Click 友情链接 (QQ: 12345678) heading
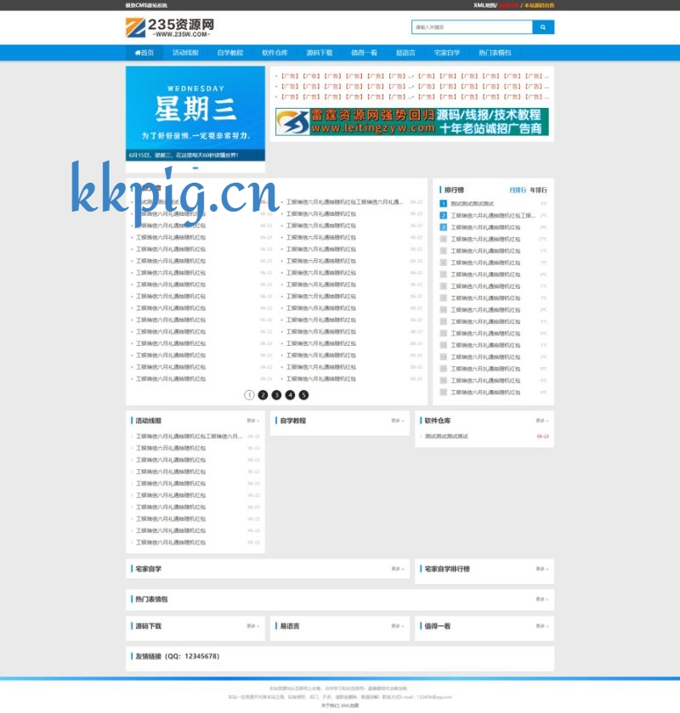 [178, 657]
